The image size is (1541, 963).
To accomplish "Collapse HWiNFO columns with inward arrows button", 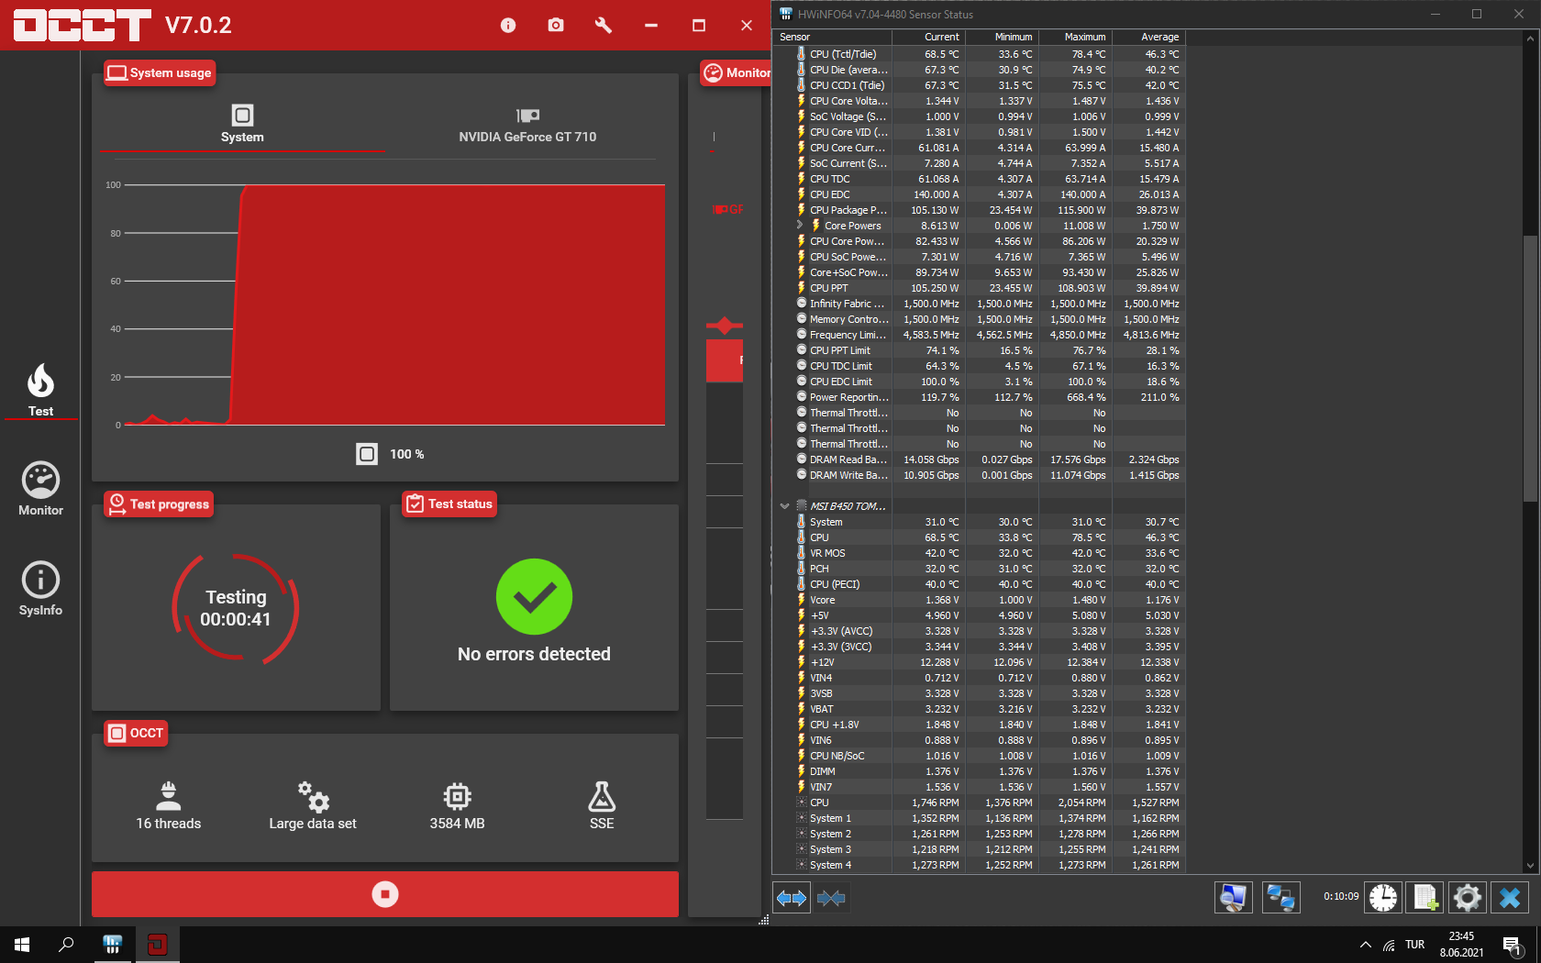I will (x=831, y=898).
